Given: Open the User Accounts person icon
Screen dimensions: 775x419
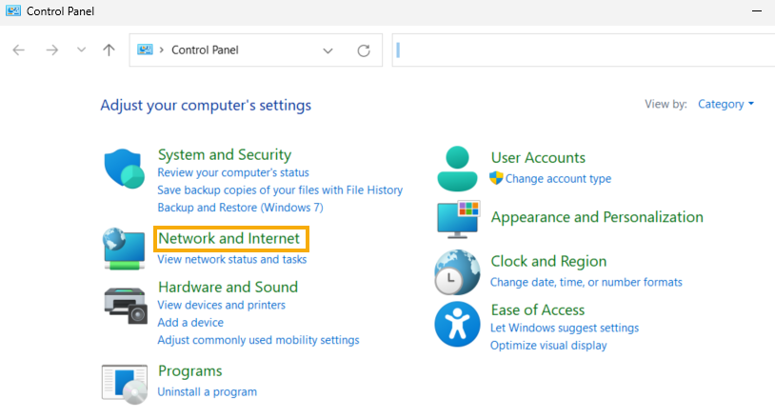Looking at the screenshot, I should [x=457, y=169].
